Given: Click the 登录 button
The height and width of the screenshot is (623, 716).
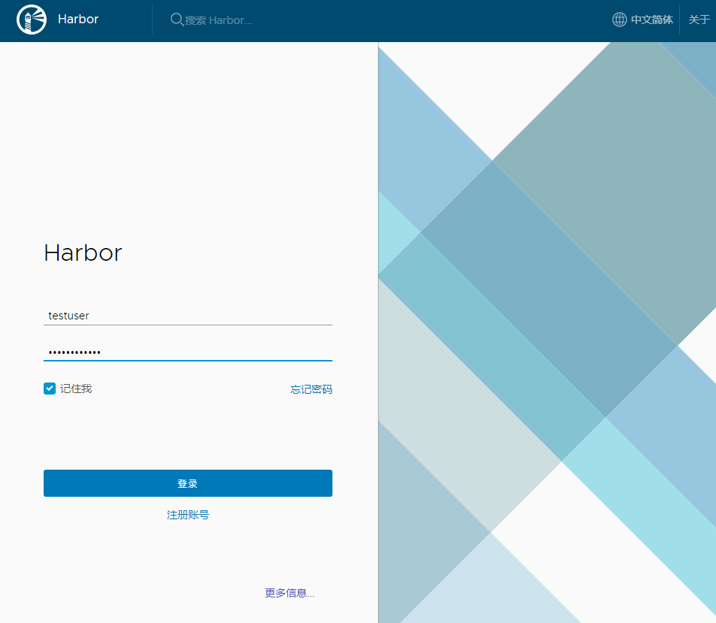Looking at the screenshot, I should coord(188,483).
